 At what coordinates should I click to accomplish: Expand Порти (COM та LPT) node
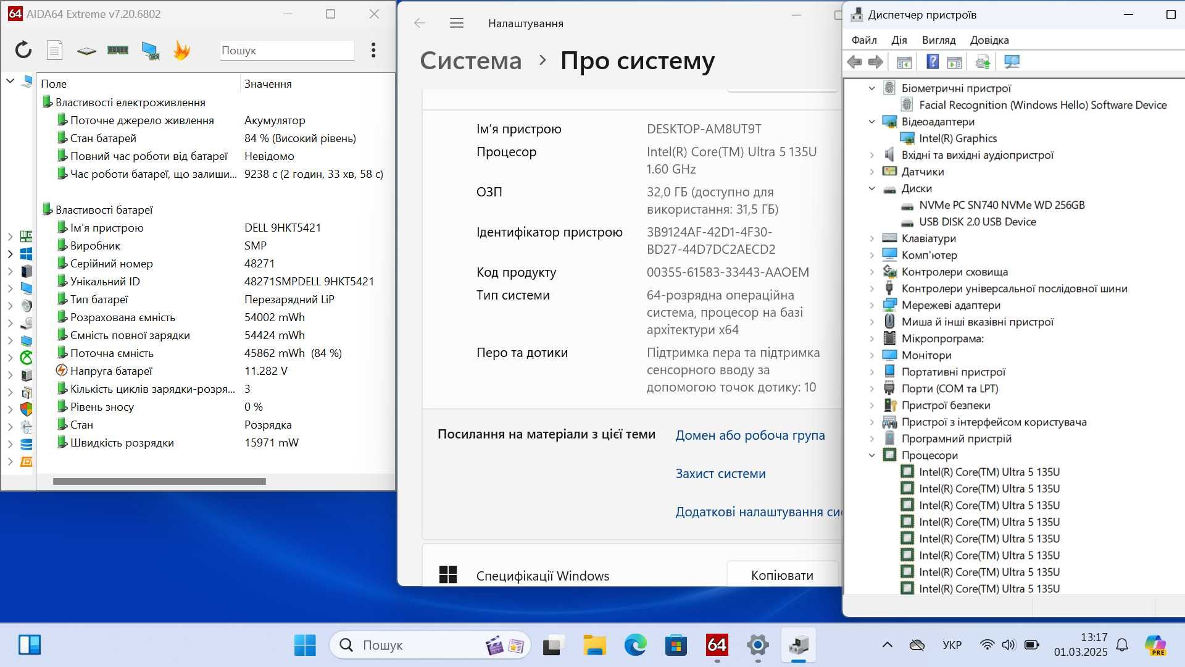click(872, 388)
